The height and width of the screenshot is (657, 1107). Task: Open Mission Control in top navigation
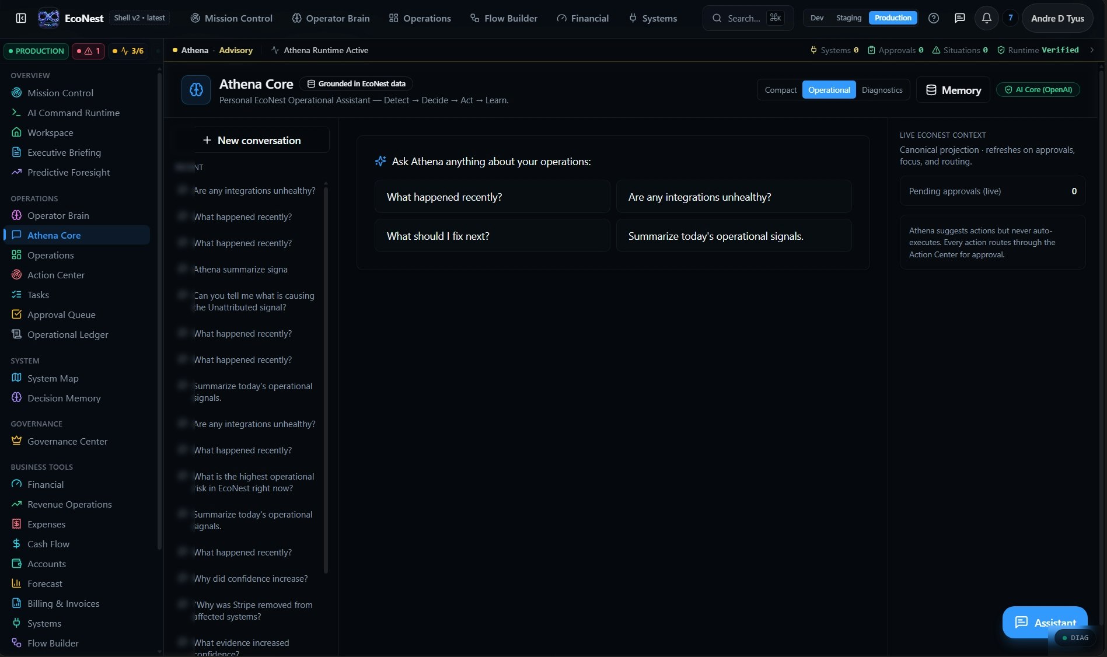232,18
